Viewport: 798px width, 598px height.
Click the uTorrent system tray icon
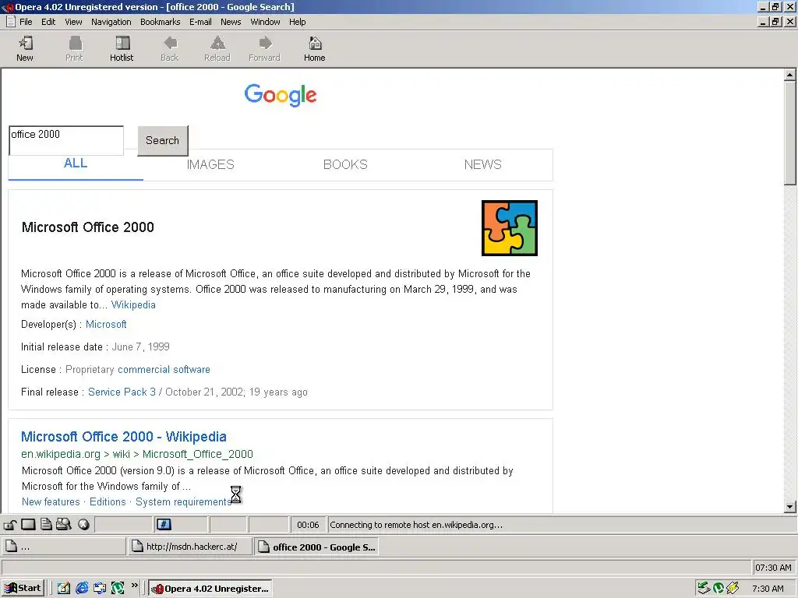718,589
